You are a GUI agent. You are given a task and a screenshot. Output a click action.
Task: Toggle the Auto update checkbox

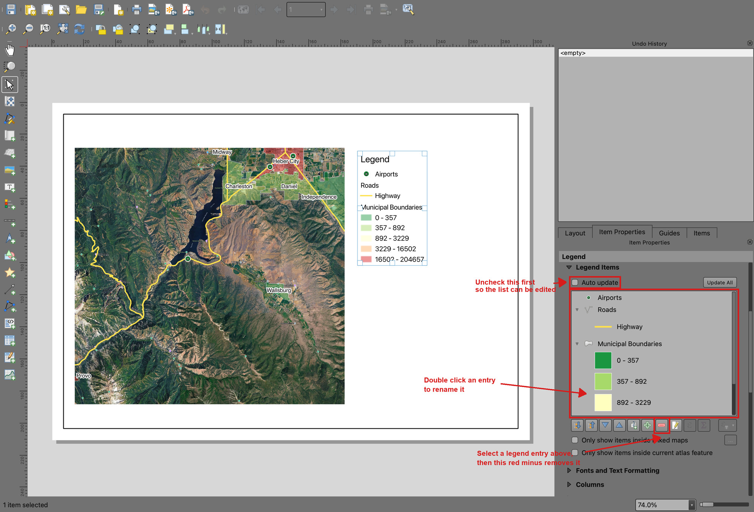click(x=575, y=282)
